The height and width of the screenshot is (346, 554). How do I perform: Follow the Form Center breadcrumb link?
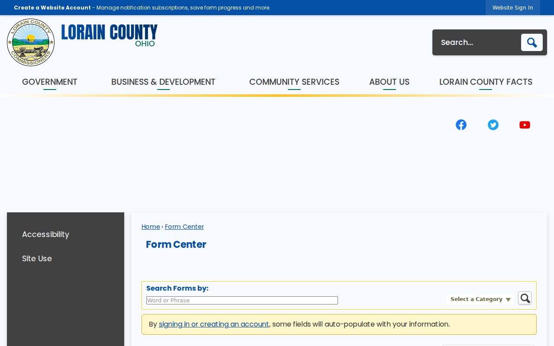coord(184,227)
